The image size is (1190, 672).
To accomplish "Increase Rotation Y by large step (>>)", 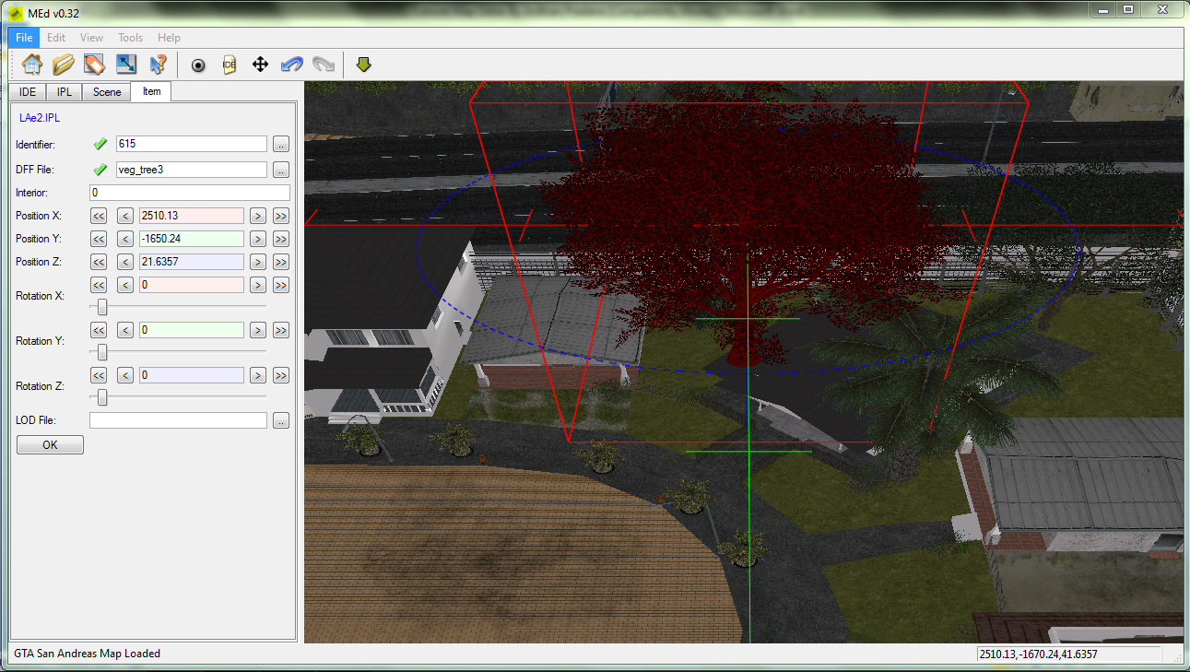I will [x=281, y=330].
